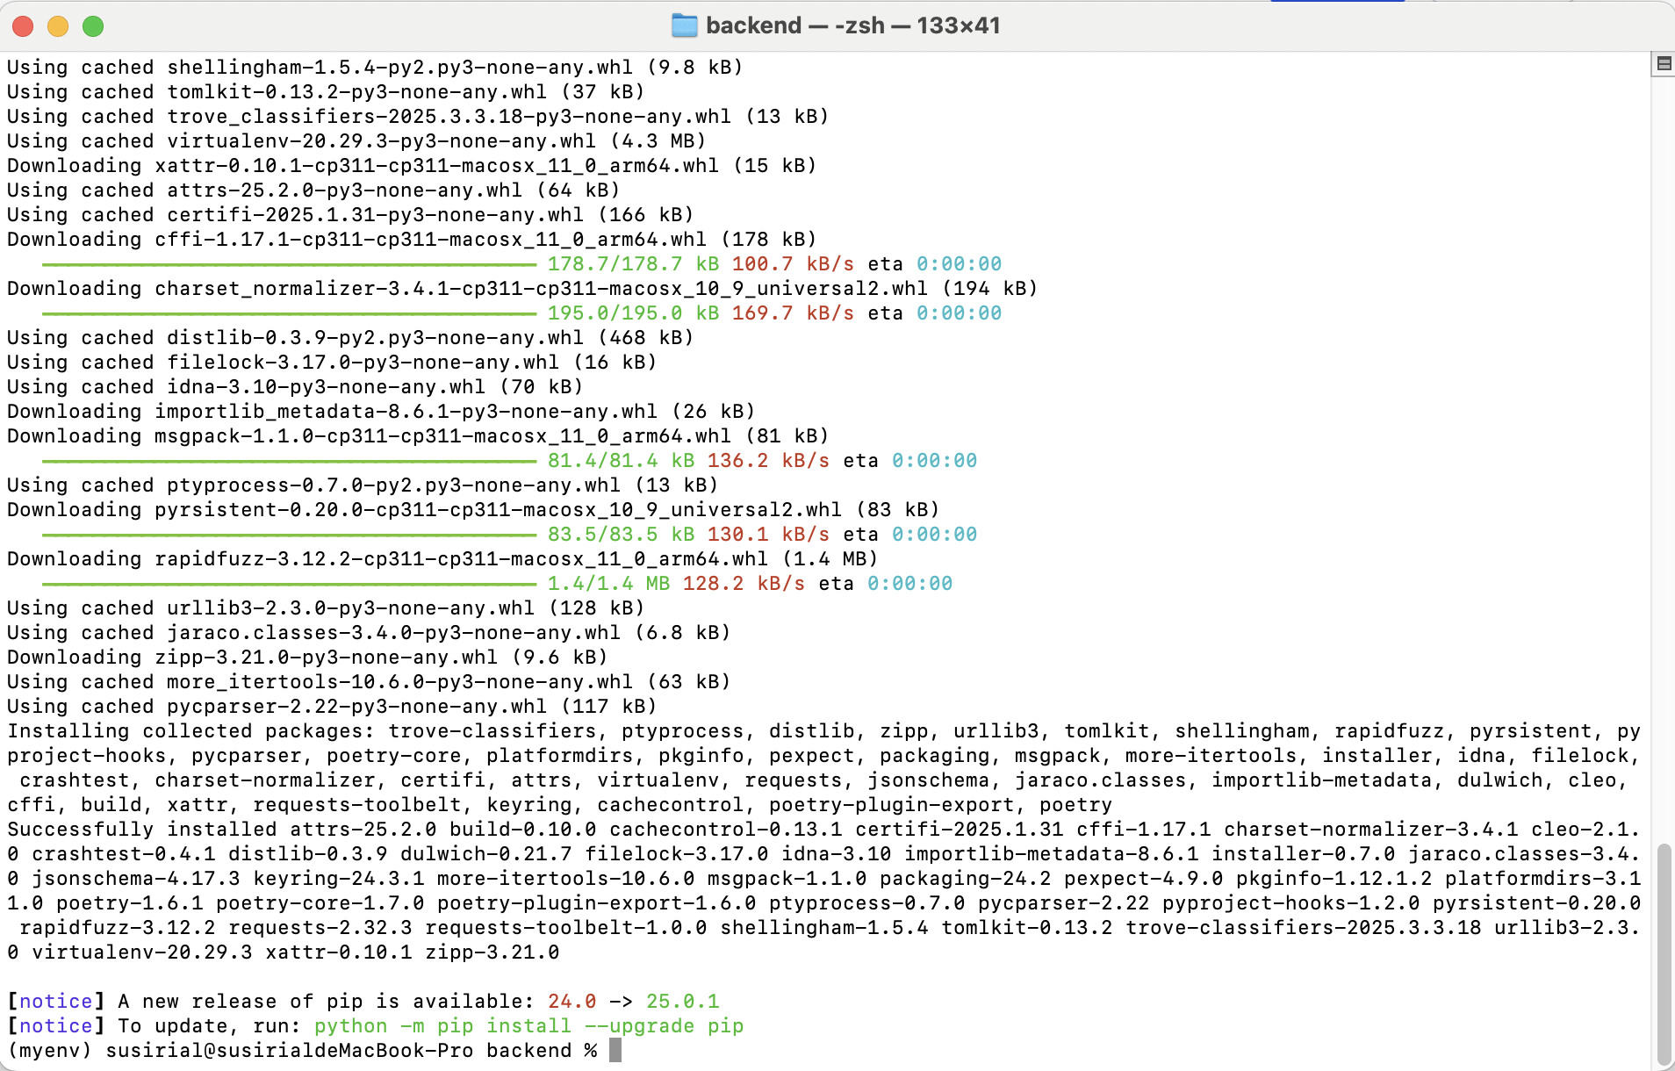Click the filelock-3.17.0 wheel filename
The width and height of the screenshot is (1675, 1071).
point(363,363)
